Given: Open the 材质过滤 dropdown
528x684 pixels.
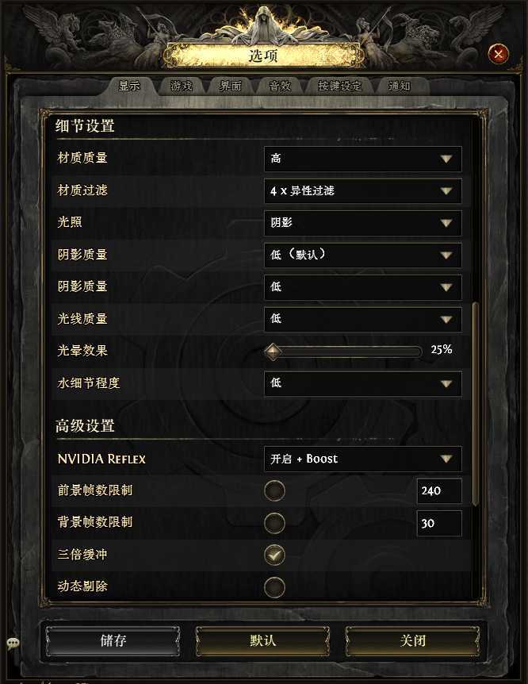Looking at the screenshot, I should (x=363, y=190).
